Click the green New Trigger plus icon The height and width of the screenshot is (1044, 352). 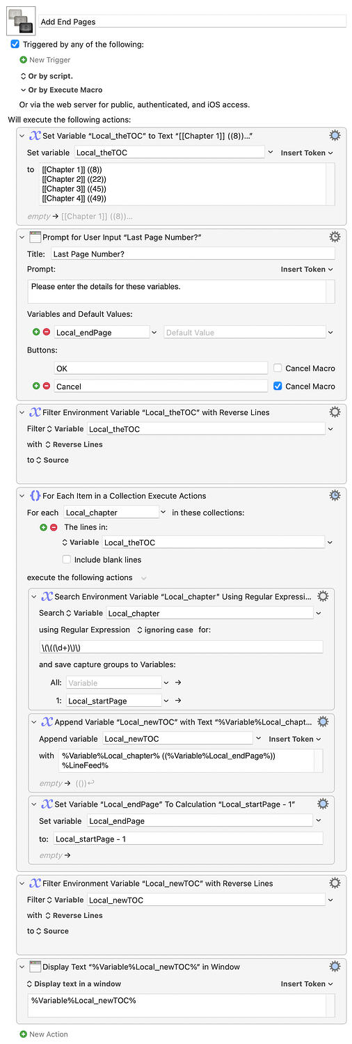tap(24, 60)
